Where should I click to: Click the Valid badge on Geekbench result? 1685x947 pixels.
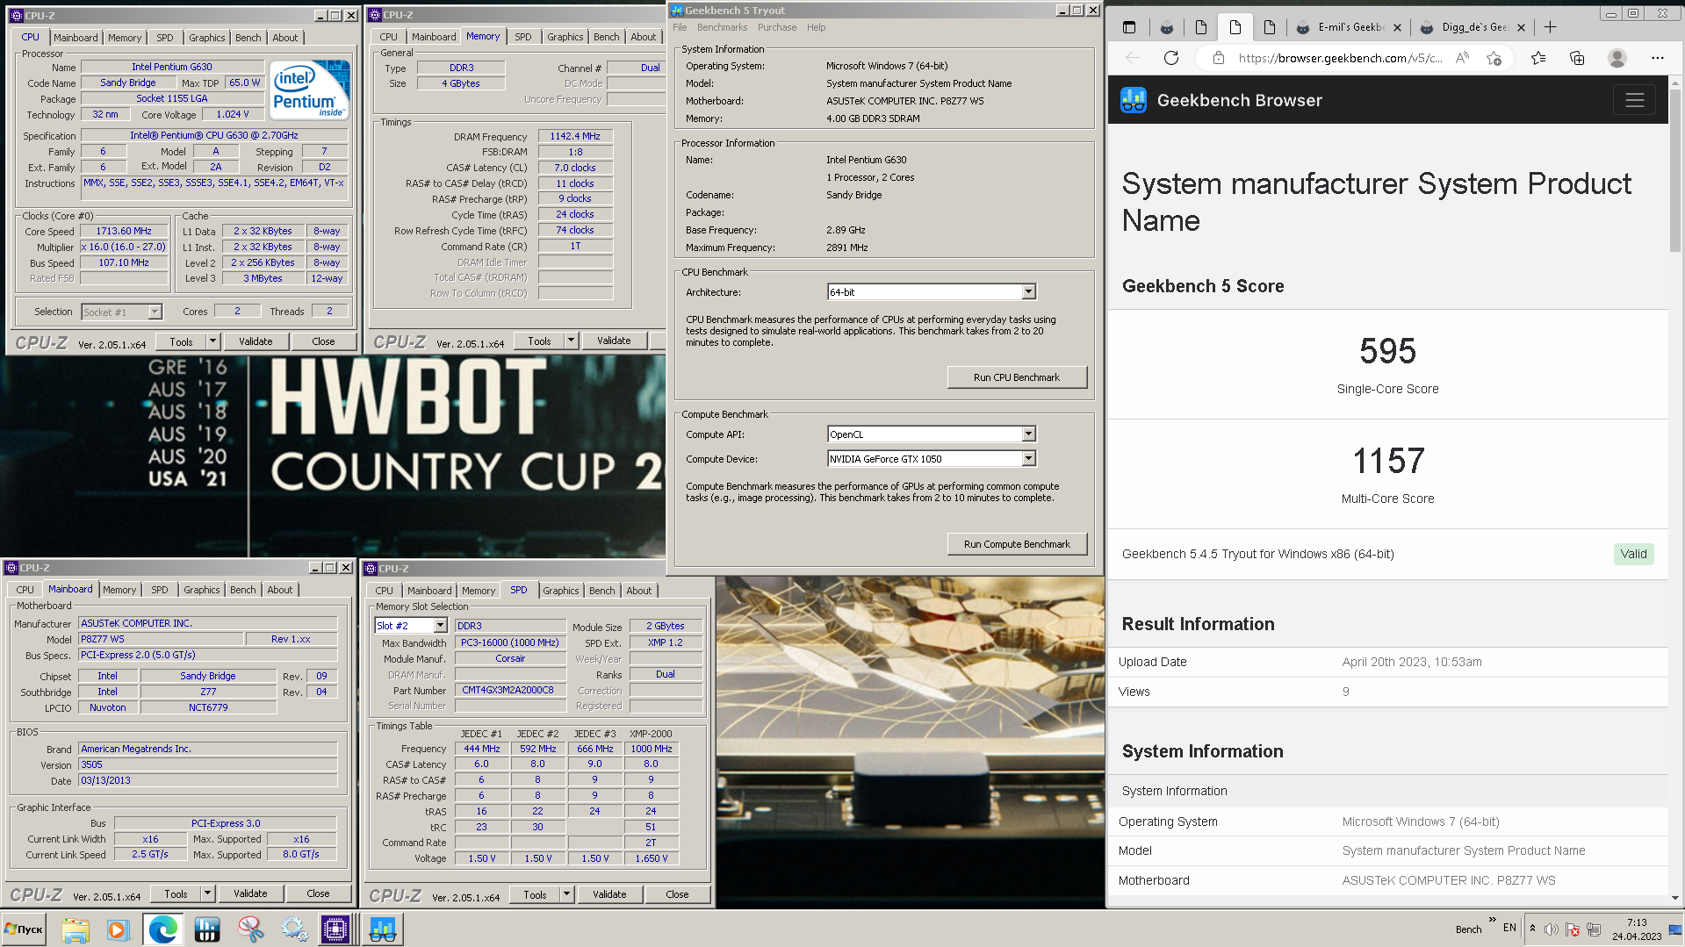(x=1633, y=554)
